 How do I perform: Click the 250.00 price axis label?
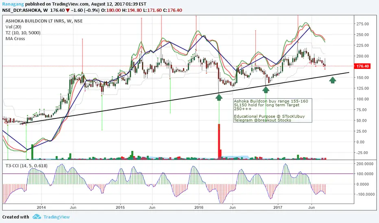363,35
